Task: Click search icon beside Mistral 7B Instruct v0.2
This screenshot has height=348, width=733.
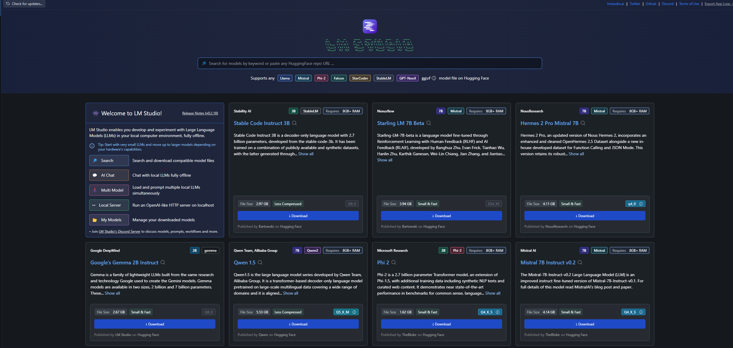Action: (x=580, y=263)
